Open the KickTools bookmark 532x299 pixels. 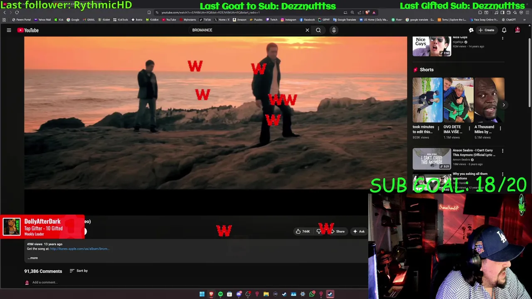[121, 20]
